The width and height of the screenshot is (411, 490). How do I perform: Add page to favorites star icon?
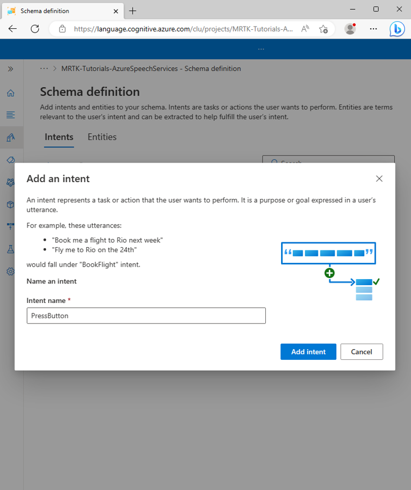(324, 29)
